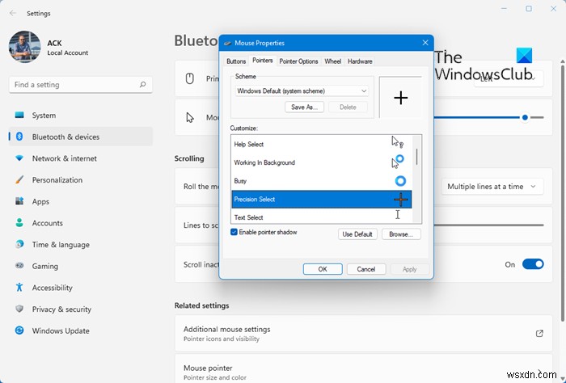This screenshot has height=383, width=566.
Task: Click Accounts label in sidebar
Action: pyautogui.click(x=47, y=223)
